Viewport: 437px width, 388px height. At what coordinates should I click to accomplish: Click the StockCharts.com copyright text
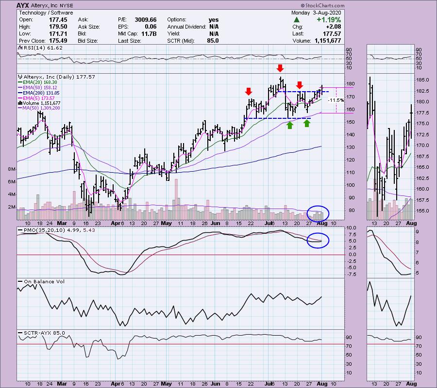(322, 5)
